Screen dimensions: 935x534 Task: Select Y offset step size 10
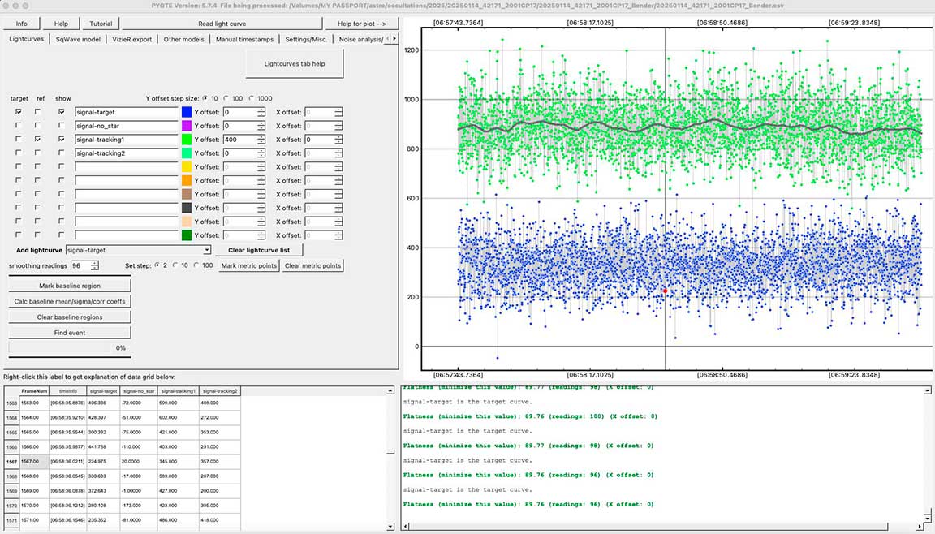[205, 98]
